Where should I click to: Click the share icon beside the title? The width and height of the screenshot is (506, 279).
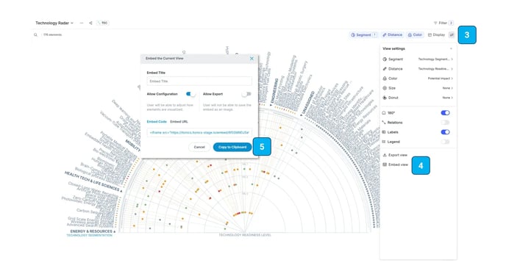coord(90,23)
